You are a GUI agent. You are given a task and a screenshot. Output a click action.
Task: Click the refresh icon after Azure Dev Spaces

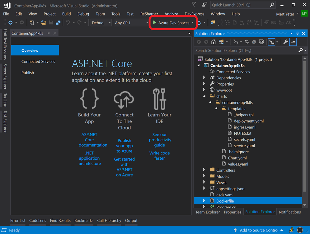(x=199, y=23)
